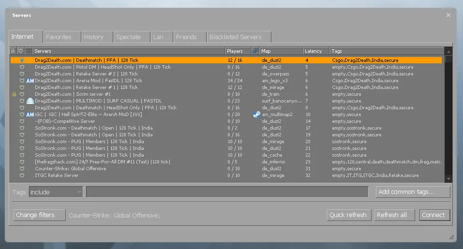Select -{FOB}-Competitive Server row

[226, 121]
